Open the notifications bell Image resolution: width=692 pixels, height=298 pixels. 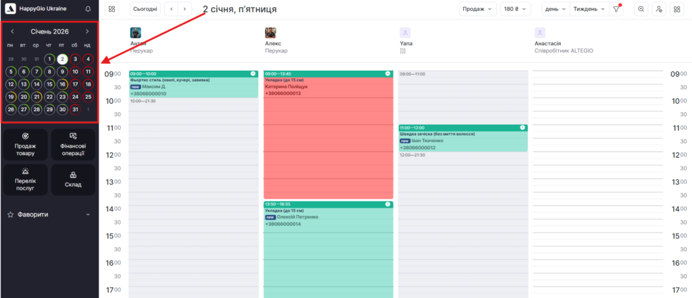tap(88, 9)
